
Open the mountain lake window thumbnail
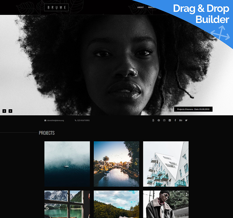[67, 204]
